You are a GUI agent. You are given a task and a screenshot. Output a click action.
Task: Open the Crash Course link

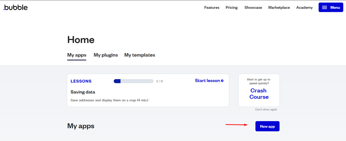[259, 94]
